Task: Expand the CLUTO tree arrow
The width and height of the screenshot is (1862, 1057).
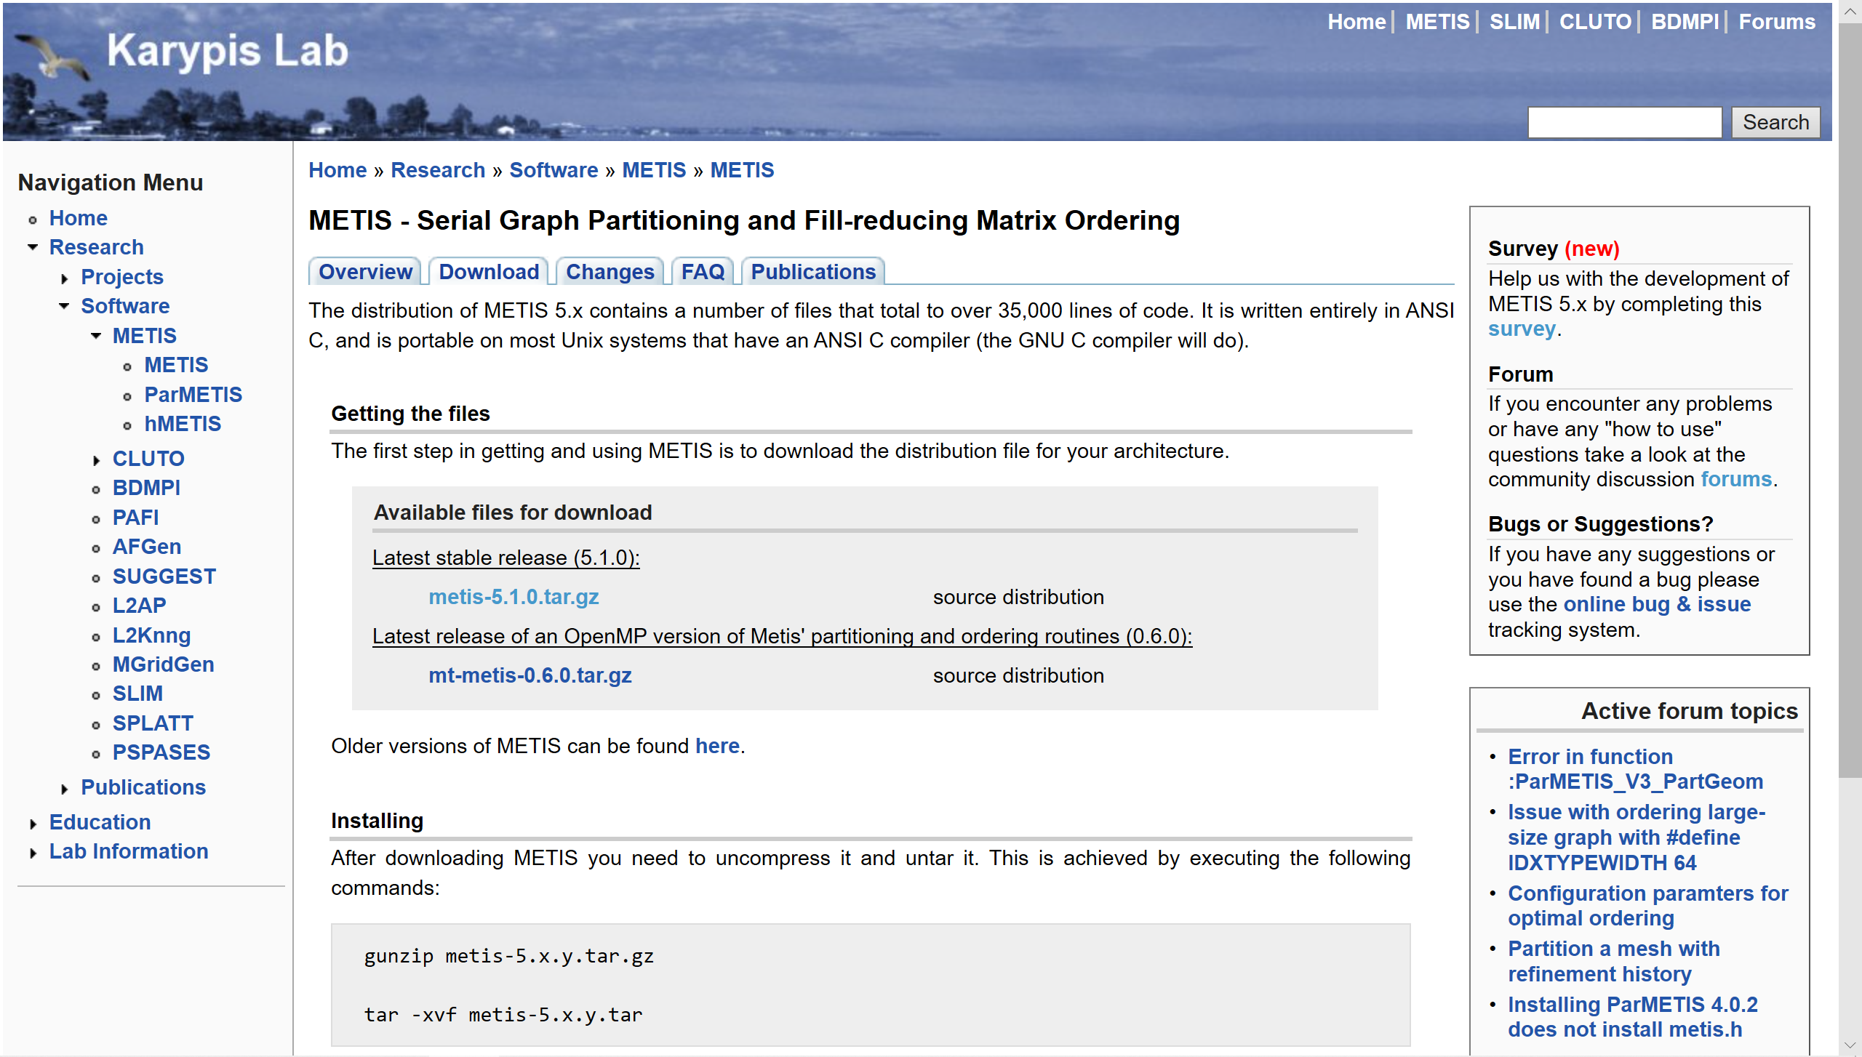Action: [x=96, y=460]
